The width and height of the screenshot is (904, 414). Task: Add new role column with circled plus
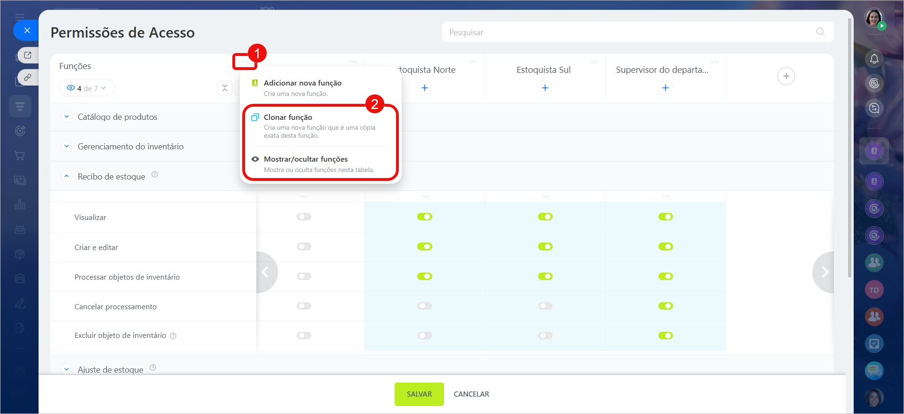point(785,76)
